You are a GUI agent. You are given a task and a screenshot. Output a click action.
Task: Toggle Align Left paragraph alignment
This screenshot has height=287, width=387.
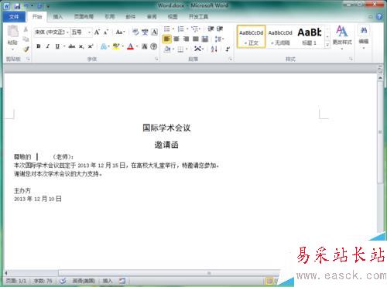point(167,39)
